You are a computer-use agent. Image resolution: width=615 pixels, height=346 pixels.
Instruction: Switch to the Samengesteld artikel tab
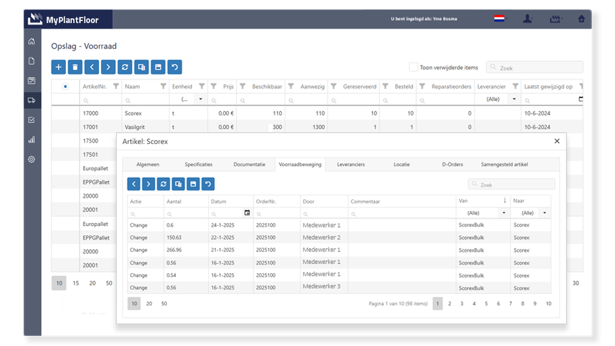coord(504,165)
